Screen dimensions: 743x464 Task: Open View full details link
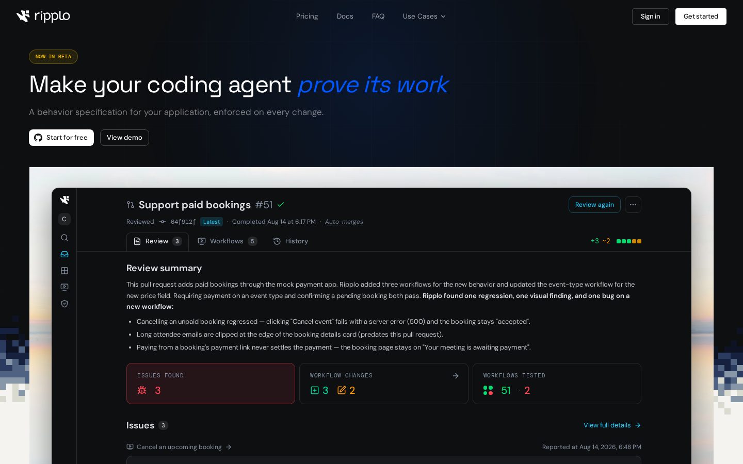pos(612,425)
